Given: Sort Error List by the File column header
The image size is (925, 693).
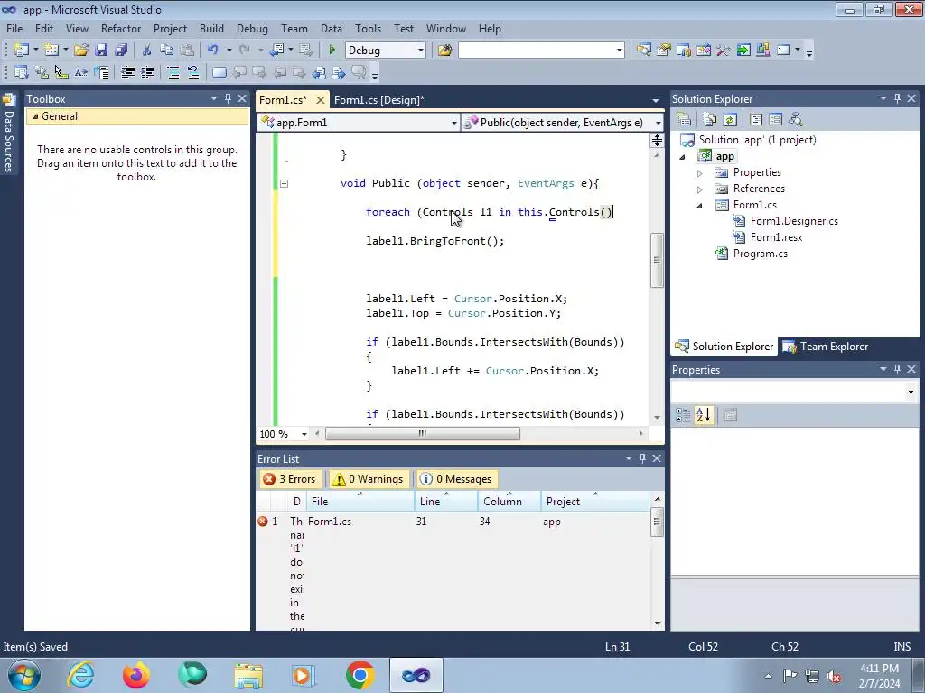Looking at the screenshot, I should [x=360, y=501].
